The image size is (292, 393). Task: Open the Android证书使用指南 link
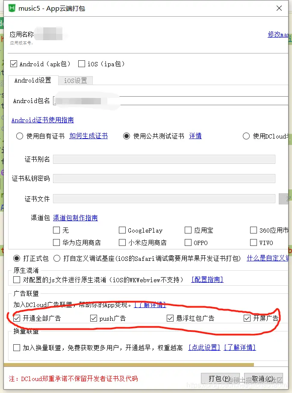(43, 120)
